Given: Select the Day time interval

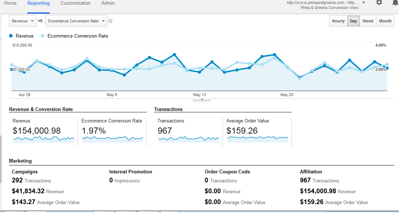Looking at the screenshot, I should coord(353,21).
